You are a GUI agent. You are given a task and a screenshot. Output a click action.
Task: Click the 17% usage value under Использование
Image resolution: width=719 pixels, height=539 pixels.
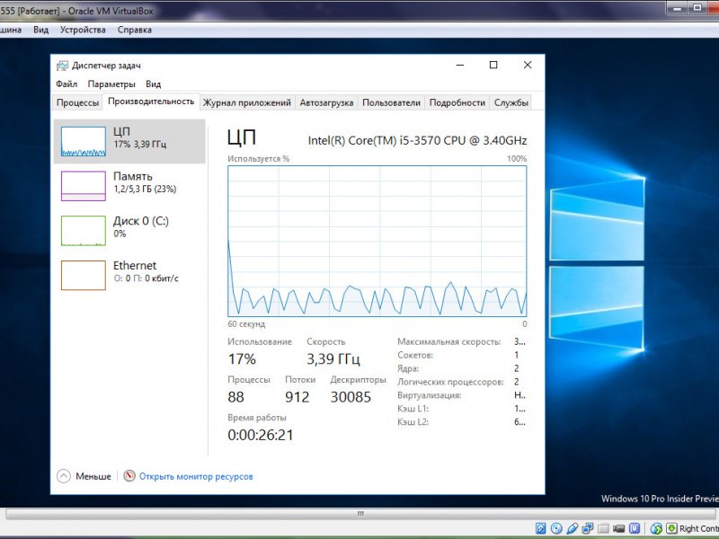[x=242, y=358]
